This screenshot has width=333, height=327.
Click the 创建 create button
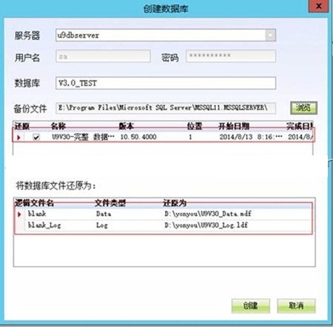click(251, 306)
